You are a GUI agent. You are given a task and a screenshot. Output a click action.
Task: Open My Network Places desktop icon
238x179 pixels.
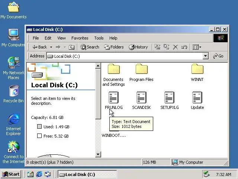13,68
